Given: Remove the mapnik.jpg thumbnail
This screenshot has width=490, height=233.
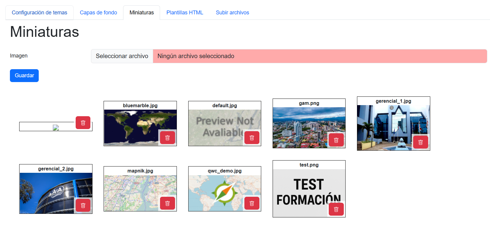Looking at the screenshot, I should coord(168,203).
